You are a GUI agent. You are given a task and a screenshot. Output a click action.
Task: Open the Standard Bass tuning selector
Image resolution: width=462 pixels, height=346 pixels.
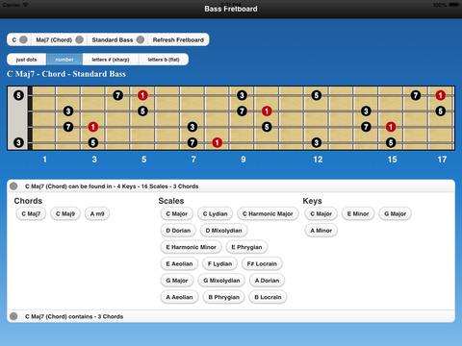117,39
